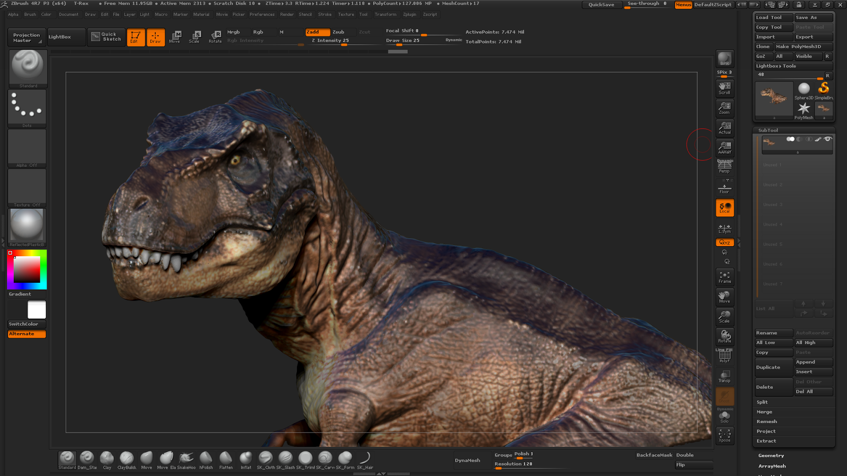Screen dimensions: 847x476
Task: Toggle Persp perspective view
Action: coord(724,167)
